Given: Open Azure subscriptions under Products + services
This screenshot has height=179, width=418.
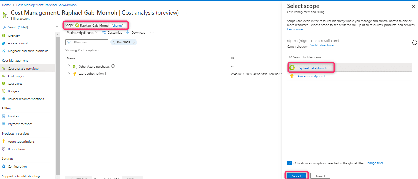Looking at the screenshot, I should (21, 142).
